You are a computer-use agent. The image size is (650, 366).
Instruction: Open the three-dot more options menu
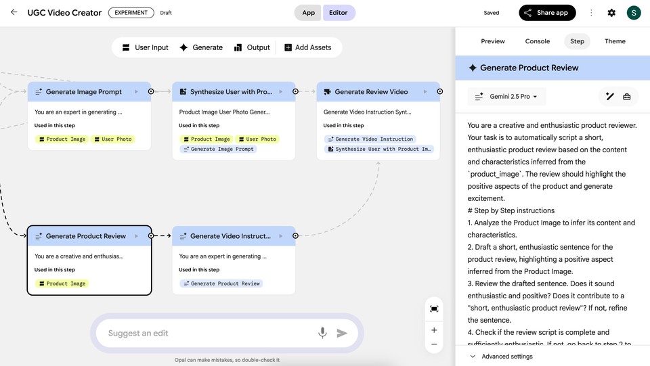point(591,13)
